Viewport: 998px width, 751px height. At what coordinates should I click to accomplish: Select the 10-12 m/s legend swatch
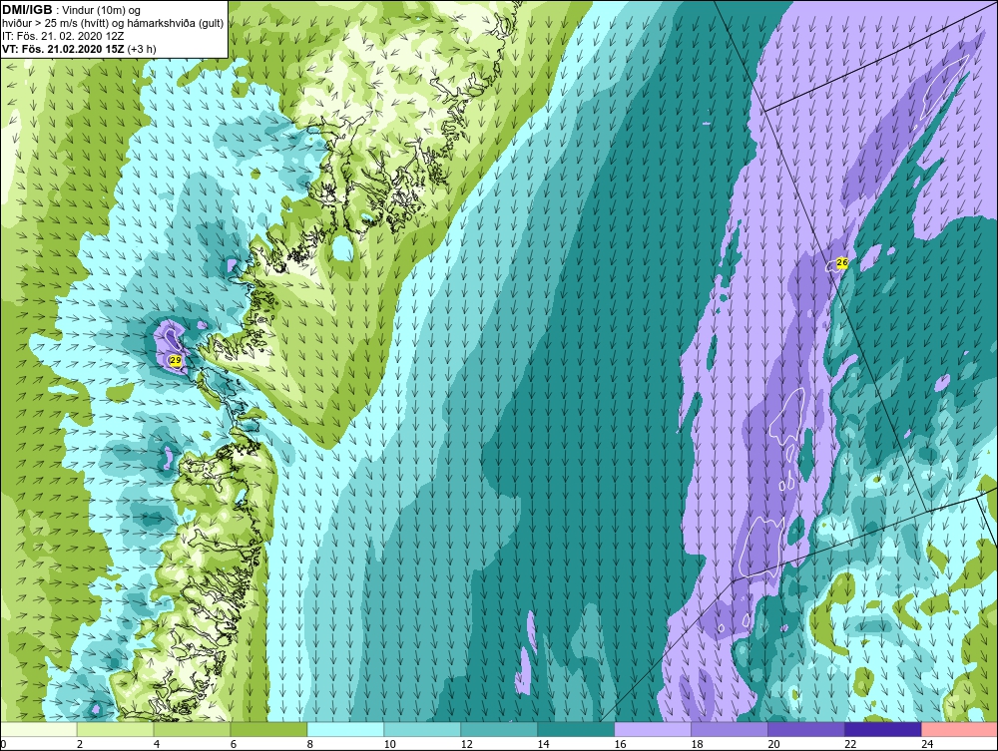tap(422, 729)
